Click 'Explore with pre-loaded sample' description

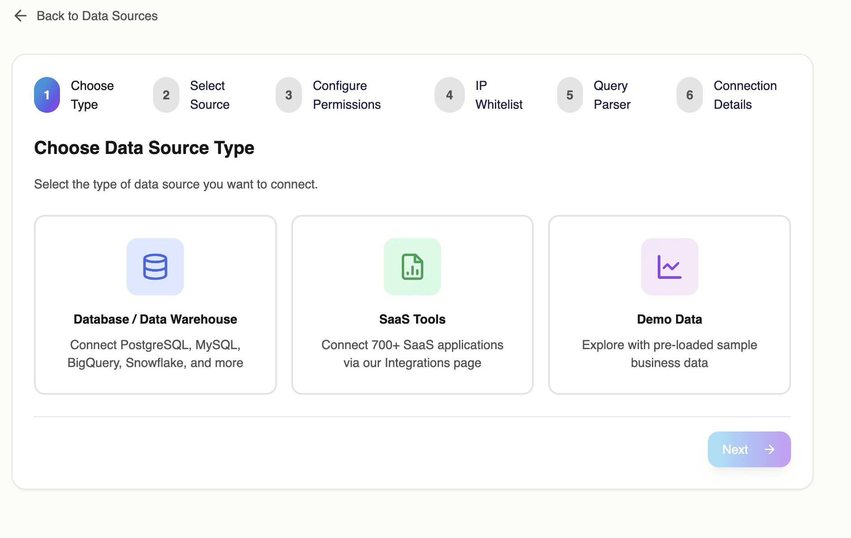point(669,354)
